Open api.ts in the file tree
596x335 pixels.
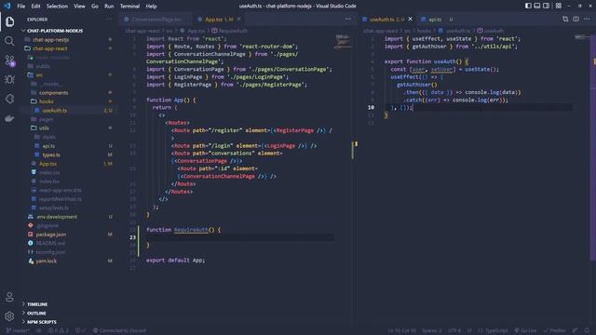coord(48,146)
